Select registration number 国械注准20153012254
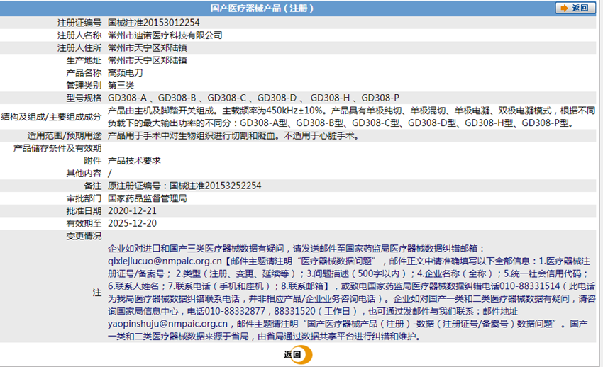This screenshot has height=367, width=603. click(x=153, y=23)
